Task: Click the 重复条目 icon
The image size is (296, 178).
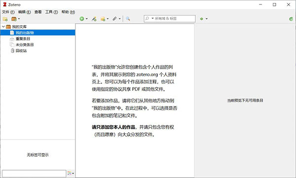Action: (12, 39)
